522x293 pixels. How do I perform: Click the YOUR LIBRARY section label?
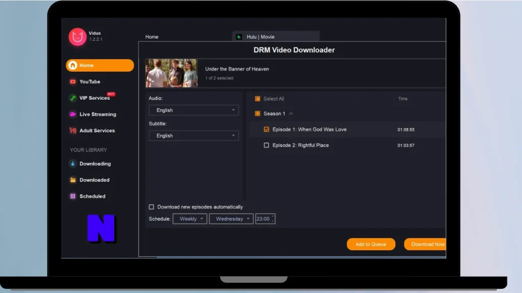(x=89, y=150)
